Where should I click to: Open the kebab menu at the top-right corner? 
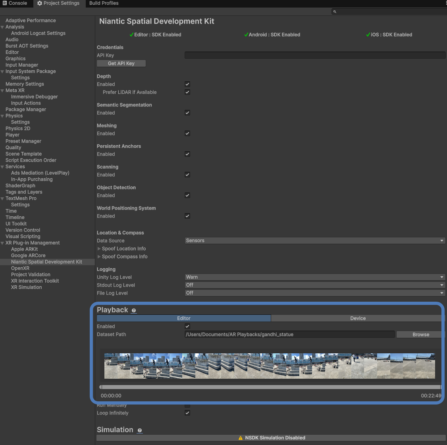pyautogui.click(x=445, y=3)
